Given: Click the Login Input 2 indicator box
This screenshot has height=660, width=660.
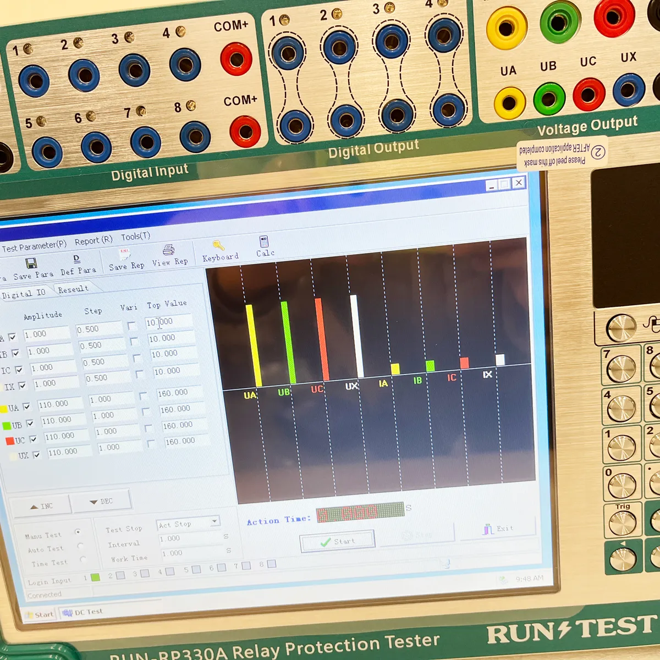Looking at the screenshot, I should [x=120, y=575].
